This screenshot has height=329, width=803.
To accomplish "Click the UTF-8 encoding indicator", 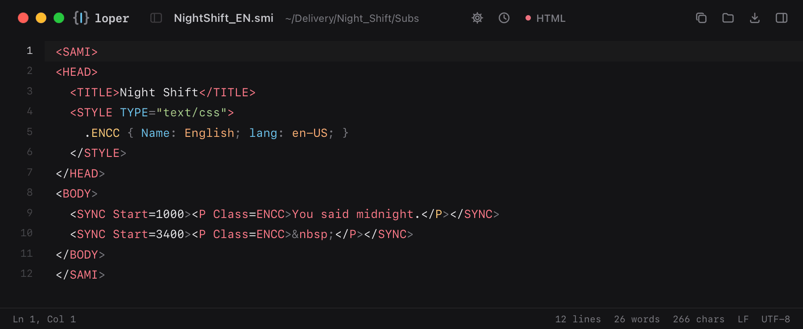I will point(776,319).
